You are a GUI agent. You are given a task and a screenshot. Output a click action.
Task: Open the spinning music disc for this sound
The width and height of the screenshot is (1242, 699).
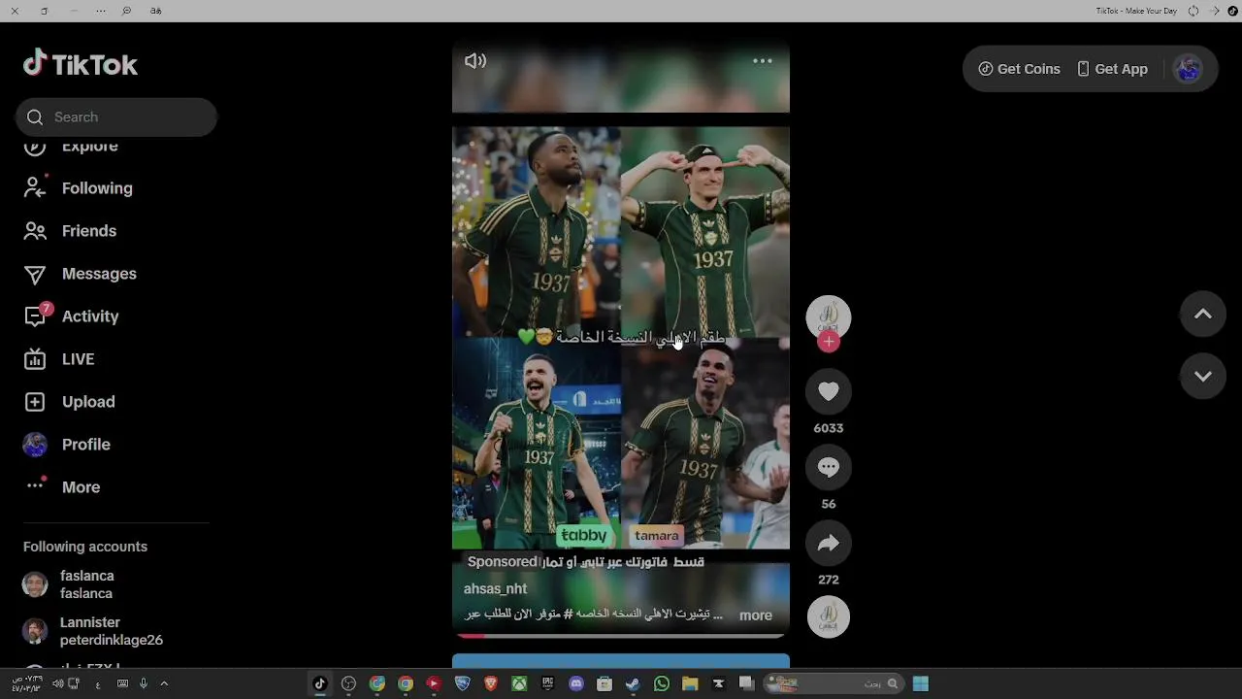click(x=829, y=616)
